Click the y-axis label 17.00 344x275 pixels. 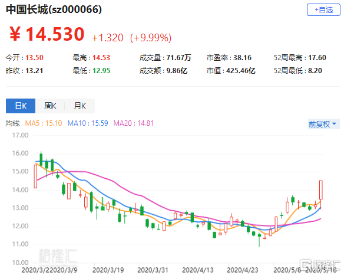coord(20,135)
